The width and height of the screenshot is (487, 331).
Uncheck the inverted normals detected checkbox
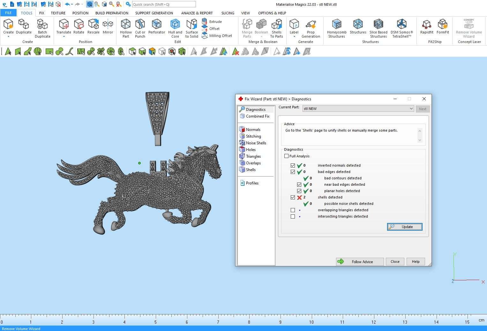pyautogui.click(x=293, y=166)
